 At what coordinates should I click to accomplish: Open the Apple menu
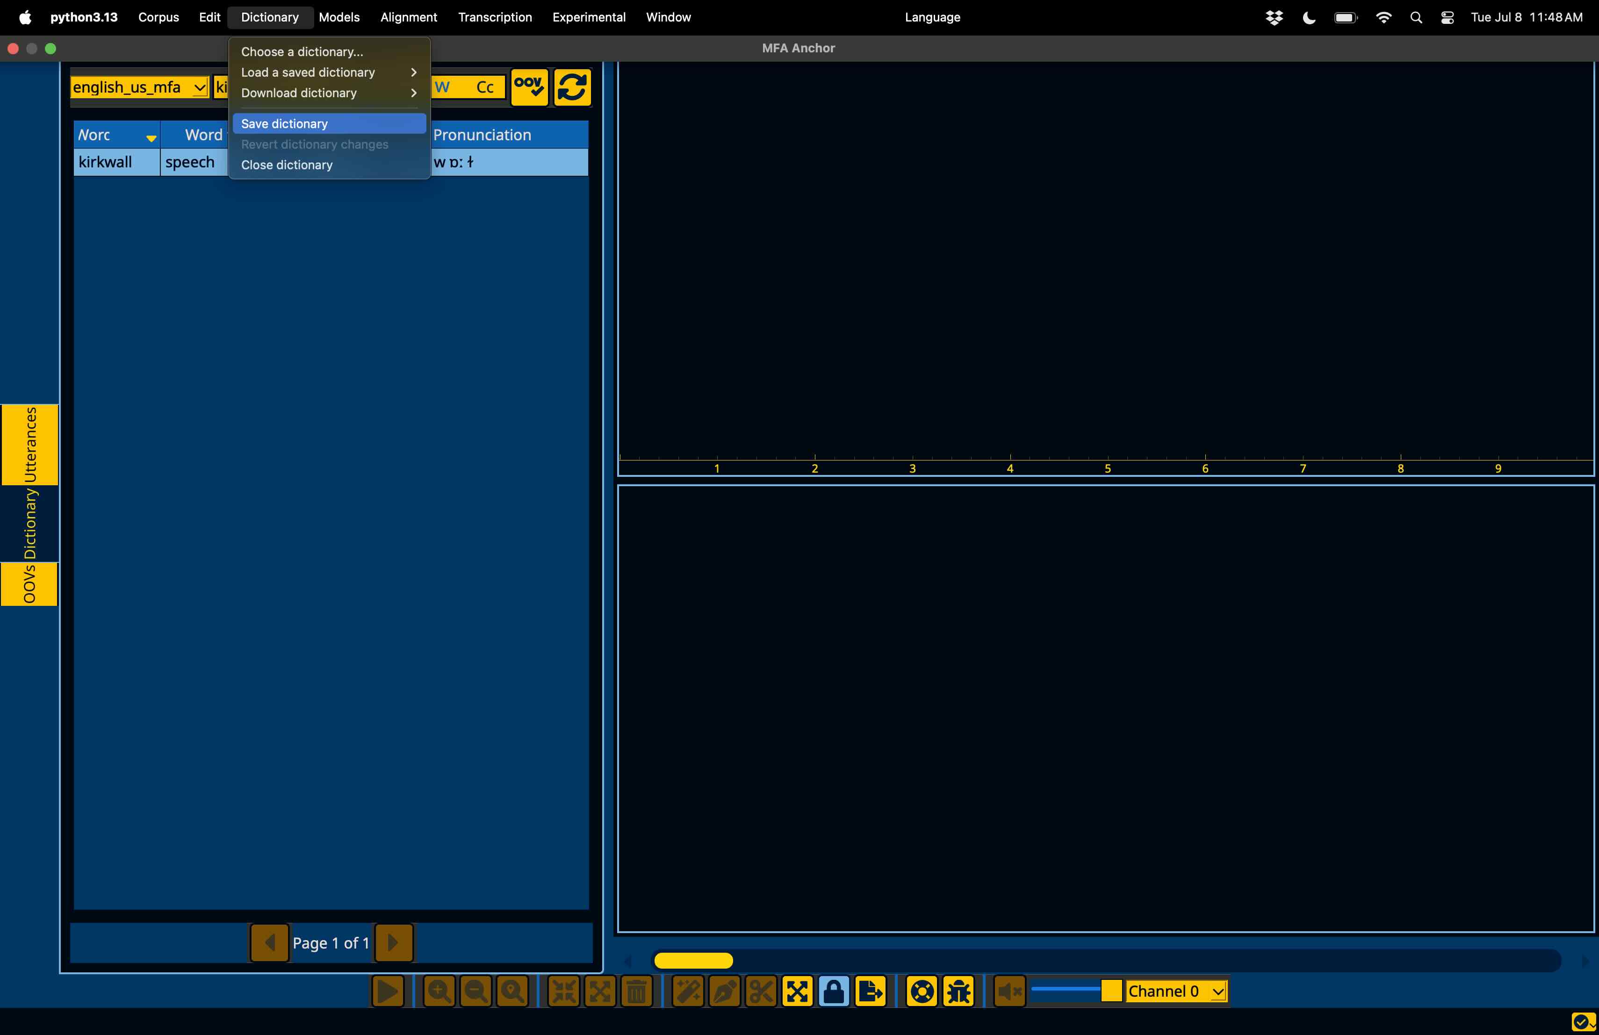25,17
